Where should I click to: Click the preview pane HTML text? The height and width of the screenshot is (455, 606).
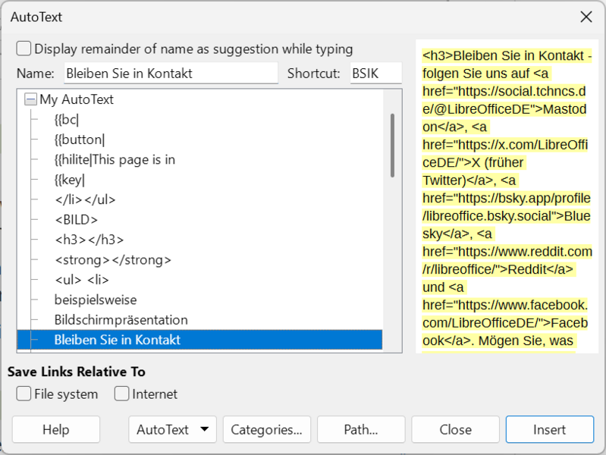507,197
